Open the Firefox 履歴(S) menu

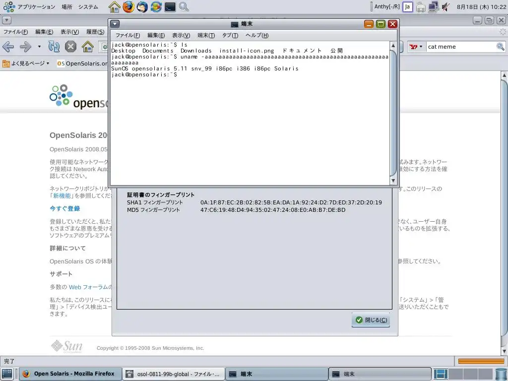pyautogui.click(x=95, y=32)
